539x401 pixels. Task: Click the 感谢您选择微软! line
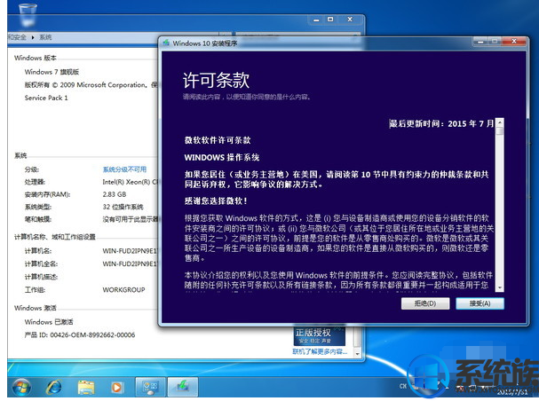click(216, 200)
